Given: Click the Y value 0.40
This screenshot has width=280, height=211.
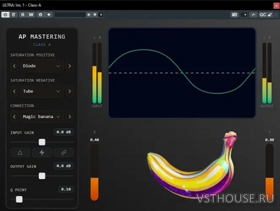Looking at the screenshot, I should (x=269, y=140).
